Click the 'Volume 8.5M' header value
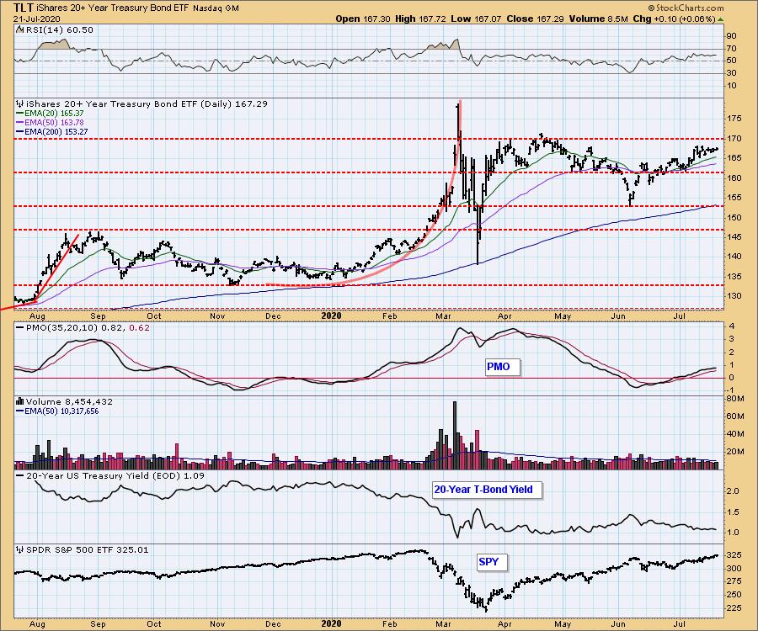 (599, 19)
